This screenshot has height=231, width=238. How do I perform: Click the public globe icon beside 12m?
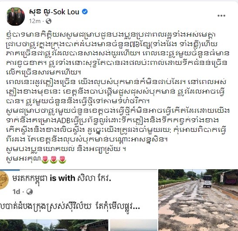[48, 21]
